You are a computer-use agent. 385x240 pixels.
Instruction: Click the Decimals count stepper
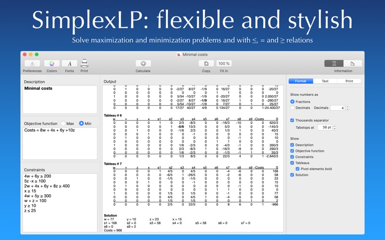[x=347, y=108]
